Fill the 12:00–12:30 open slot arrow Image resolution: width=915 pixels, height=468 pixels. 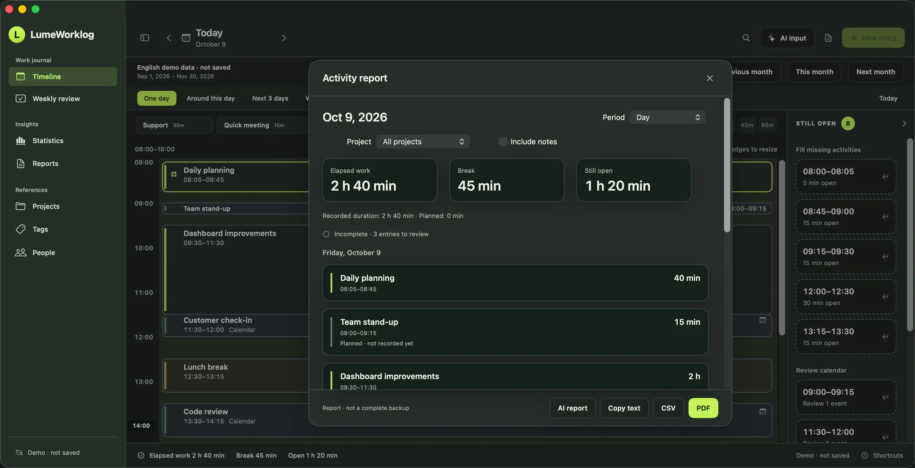[x=885, y=297]
